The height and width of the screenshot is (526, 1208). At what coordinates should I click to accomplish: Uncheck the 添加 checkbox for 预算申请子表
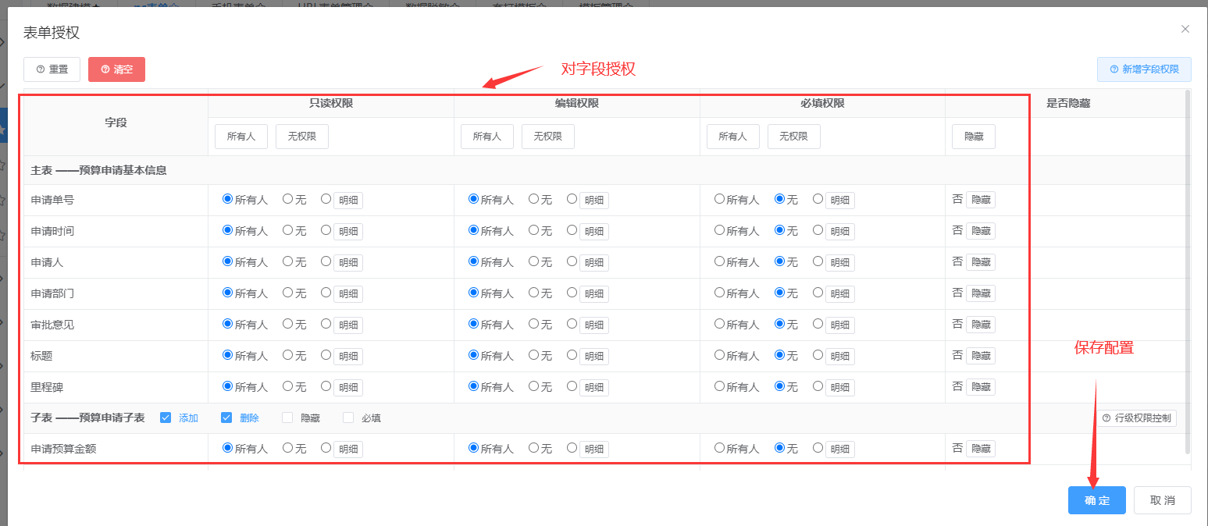166,418
